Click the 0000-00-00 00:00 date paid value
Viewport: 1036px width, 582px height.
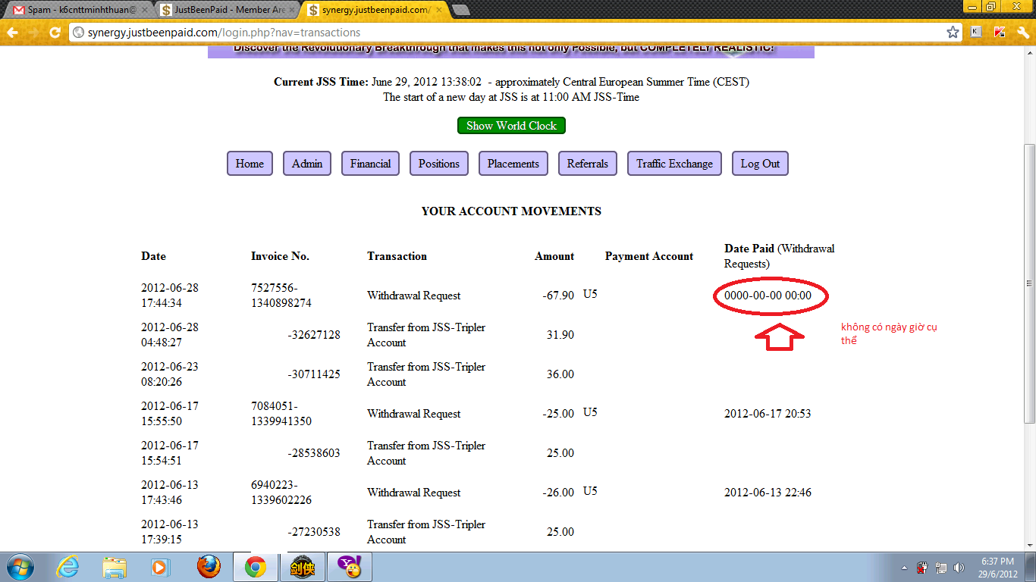(x=768, y=296)
